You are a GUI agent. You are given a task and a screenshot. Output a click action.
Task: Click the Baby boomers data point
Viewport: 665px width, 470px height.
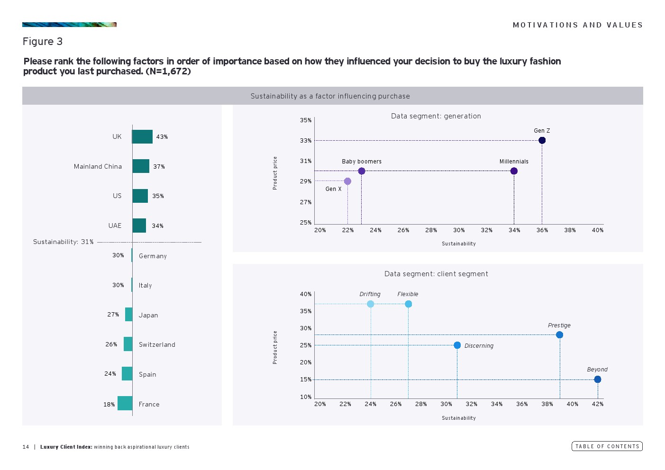pos(362,171)
